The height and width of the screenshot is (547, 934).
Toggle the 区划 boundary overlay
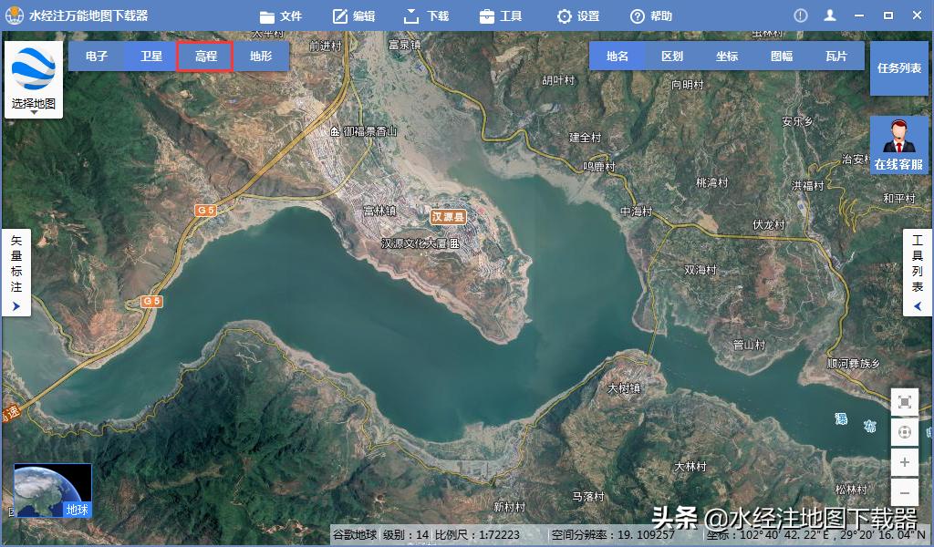click(x=672, y=56)
